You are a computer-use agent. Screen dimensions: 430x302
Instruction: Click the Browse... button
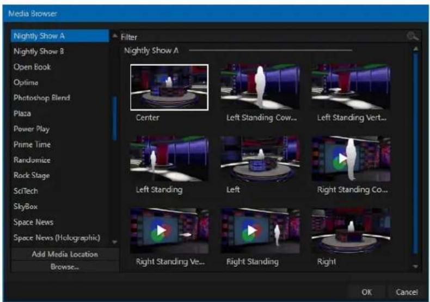pos(65,267)
